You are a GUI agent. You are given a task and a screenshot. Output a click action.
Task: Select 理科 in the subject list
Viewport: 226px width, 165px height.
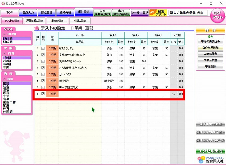pos(17,93)
